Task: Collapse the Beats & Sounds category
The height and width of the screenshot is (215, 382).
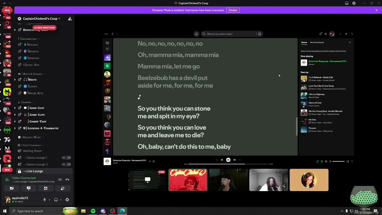Action: coord(31,74)
